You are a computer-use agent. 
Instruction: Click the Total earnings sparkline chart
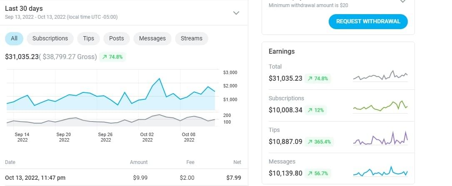pos(380,77)
